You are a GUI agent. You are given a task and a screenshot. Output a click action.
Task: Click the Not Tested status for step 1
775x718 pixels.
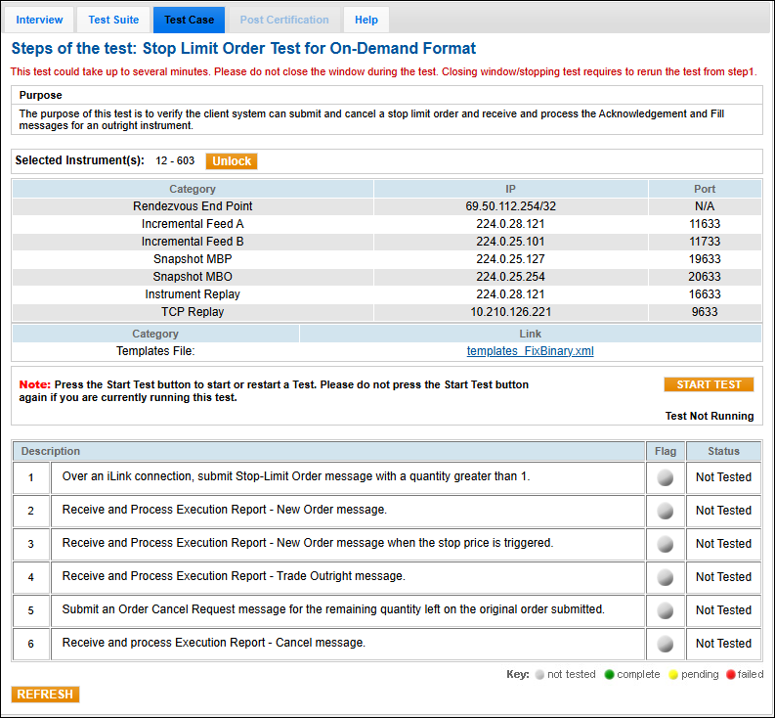click(x=723, y=477)
